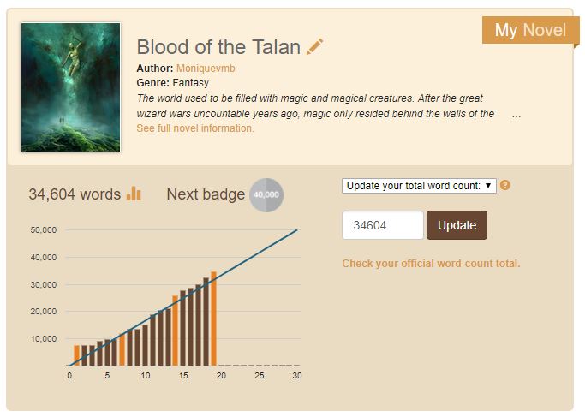Click the orange bar at day 14
The height and width of the screenshot is (417, 585).
pyautogui.click(x=176, y=331)
